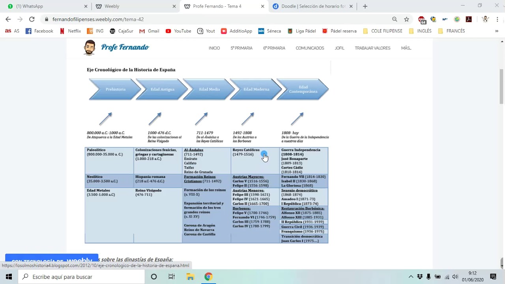
Task: Click the Windows taskbar search box
Action: click(x=82, y=277)
